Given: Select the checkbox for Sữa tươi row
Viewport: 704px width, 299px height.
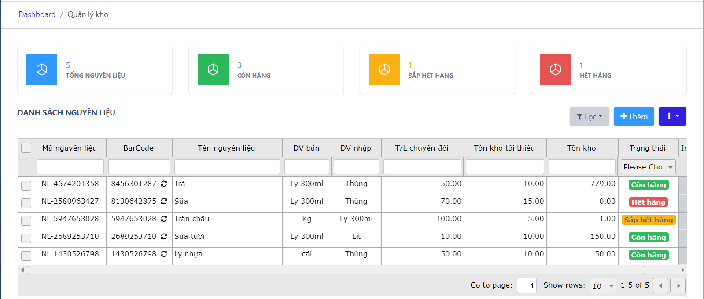Looking at the screenshot, I should (26, 238).
